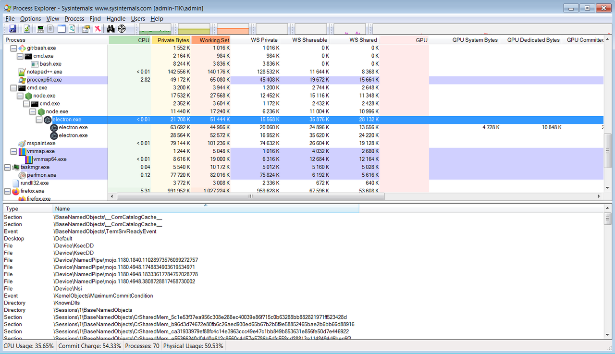Collapse the node.exe node with 11 440 K
This screenshot has height=354, width=615.
coord(33,111)
